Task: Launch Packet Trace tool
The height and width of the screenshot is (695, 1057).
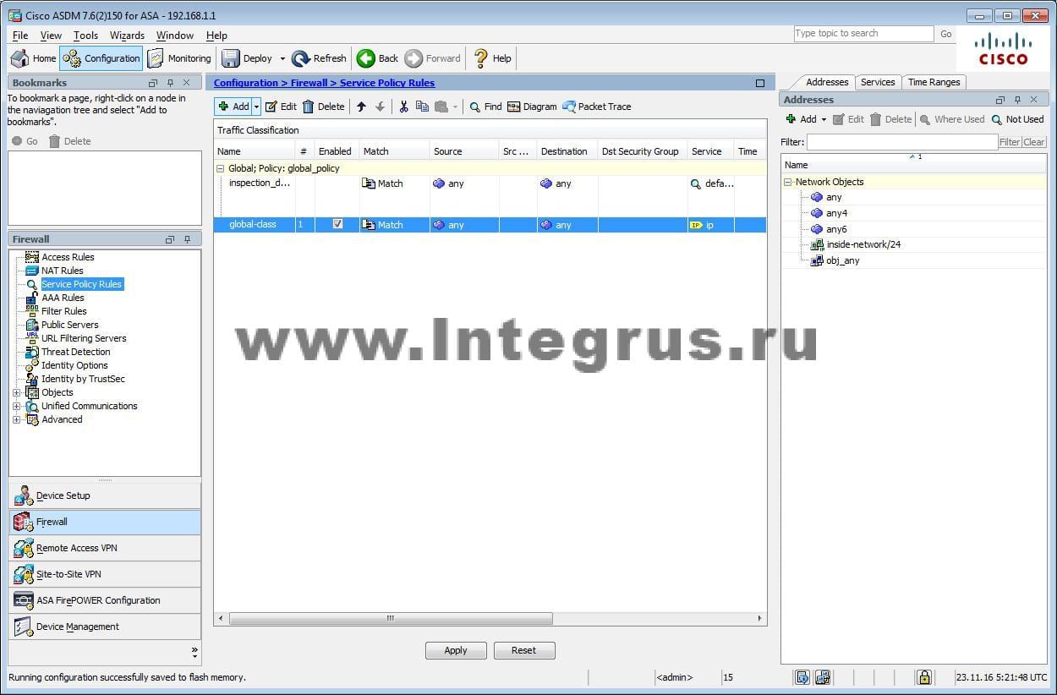Action: (x=597, y=107)
